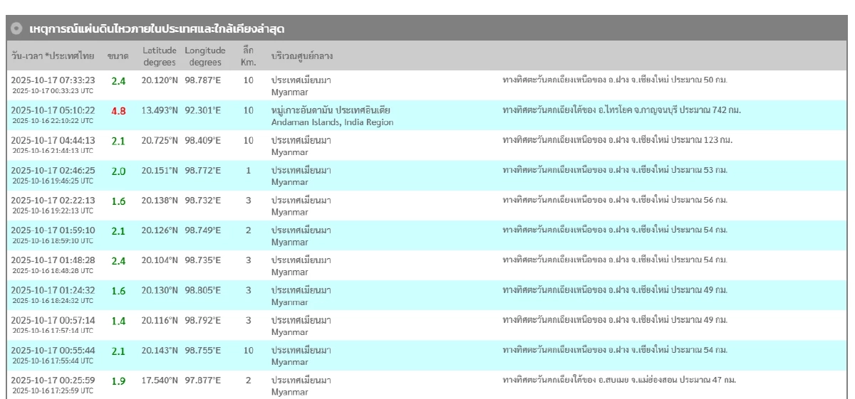This screenshot has height=399, width=855.
Task: Select the event dated 2025-10-17 02:22:13
Action: click(53, 201)
